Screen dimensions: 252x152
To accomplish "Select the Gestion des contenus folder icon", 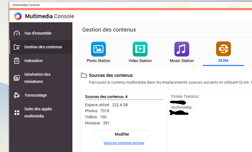I will click(17, 47).
